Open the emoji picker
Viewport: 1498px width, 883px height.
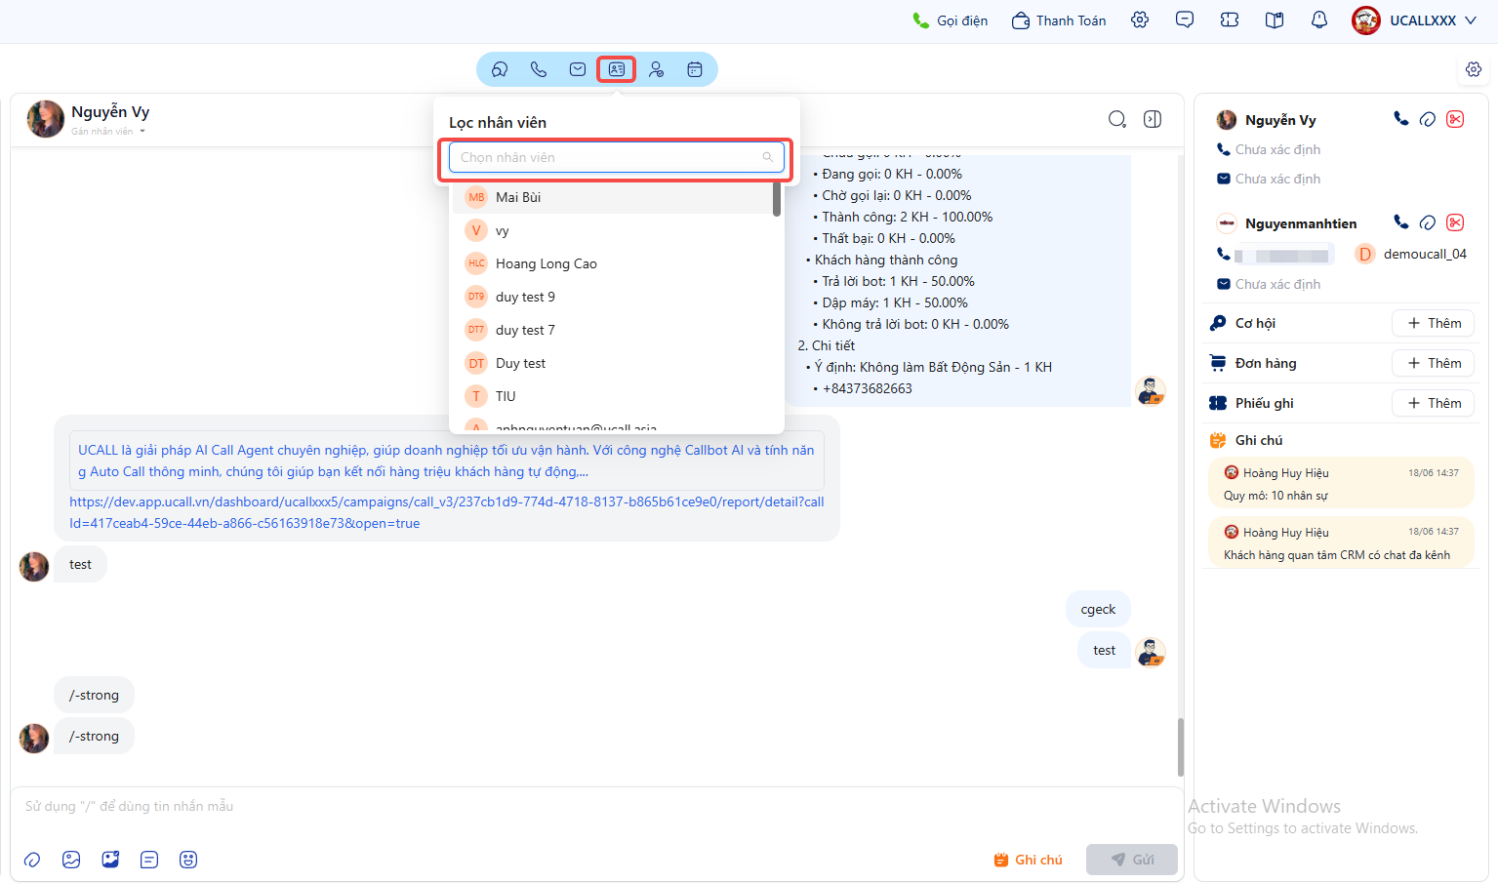[188, 860]
